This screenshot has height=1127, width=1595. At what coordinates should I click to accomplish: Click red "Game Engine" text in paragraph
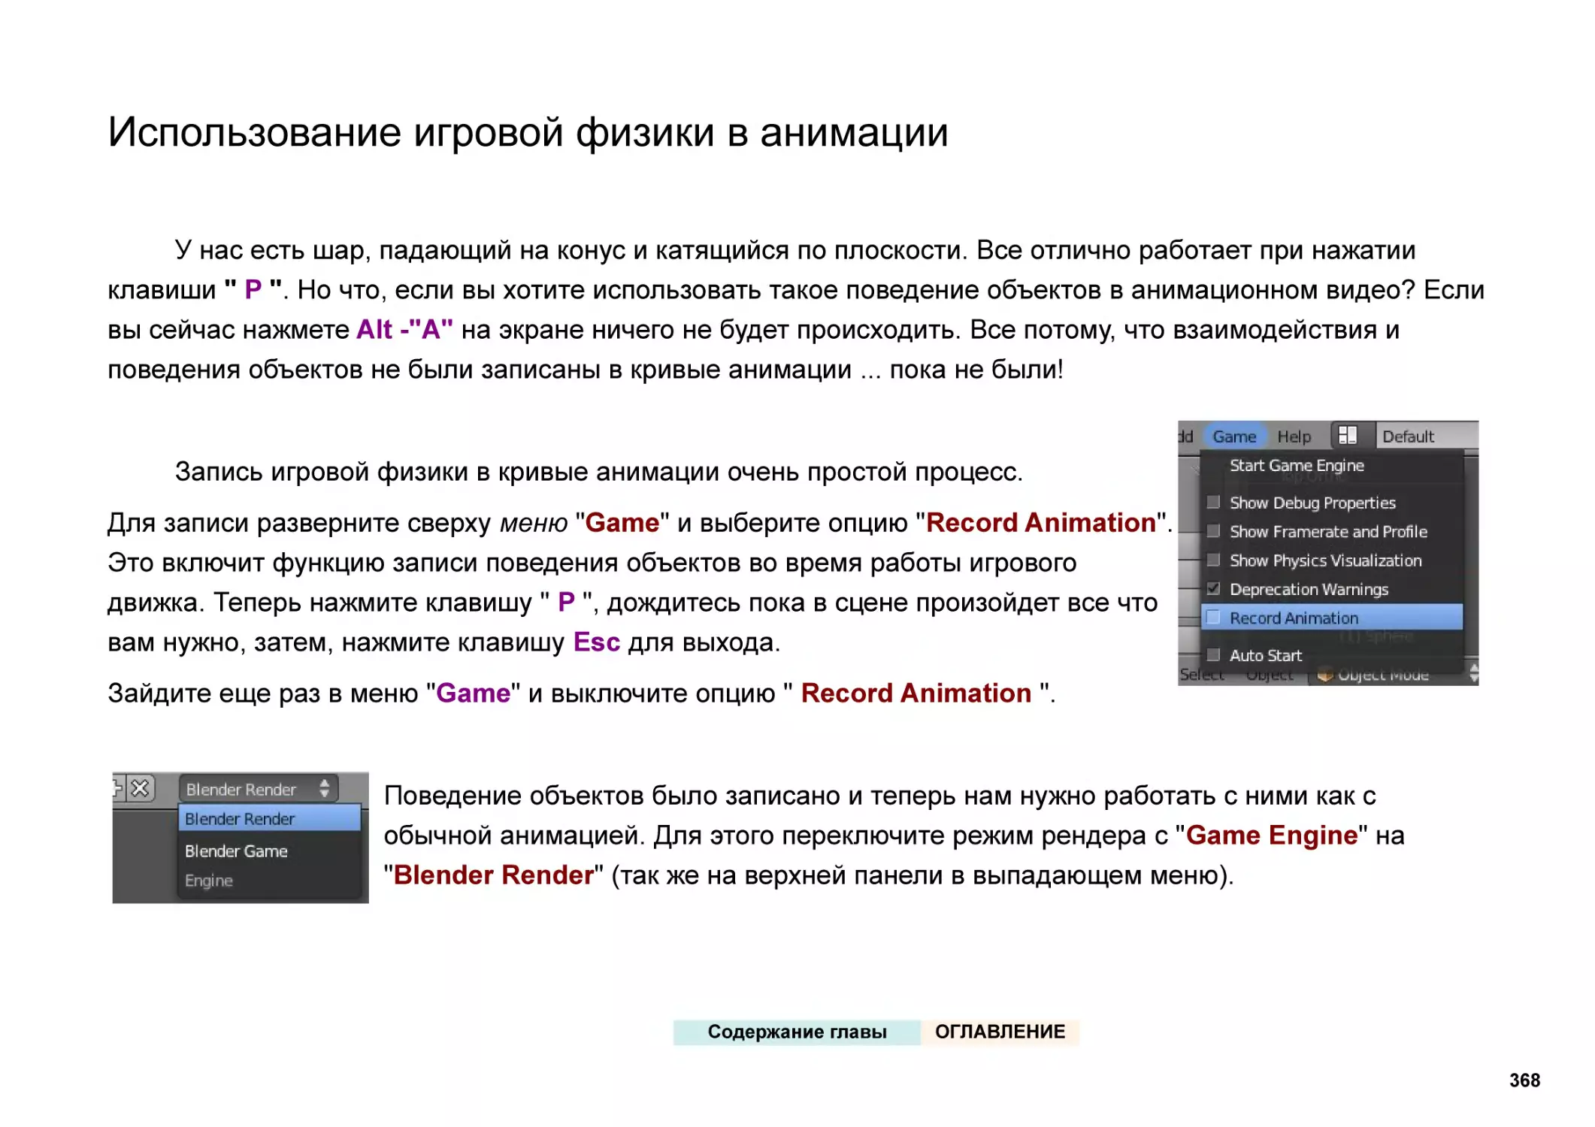[1271, 836]
